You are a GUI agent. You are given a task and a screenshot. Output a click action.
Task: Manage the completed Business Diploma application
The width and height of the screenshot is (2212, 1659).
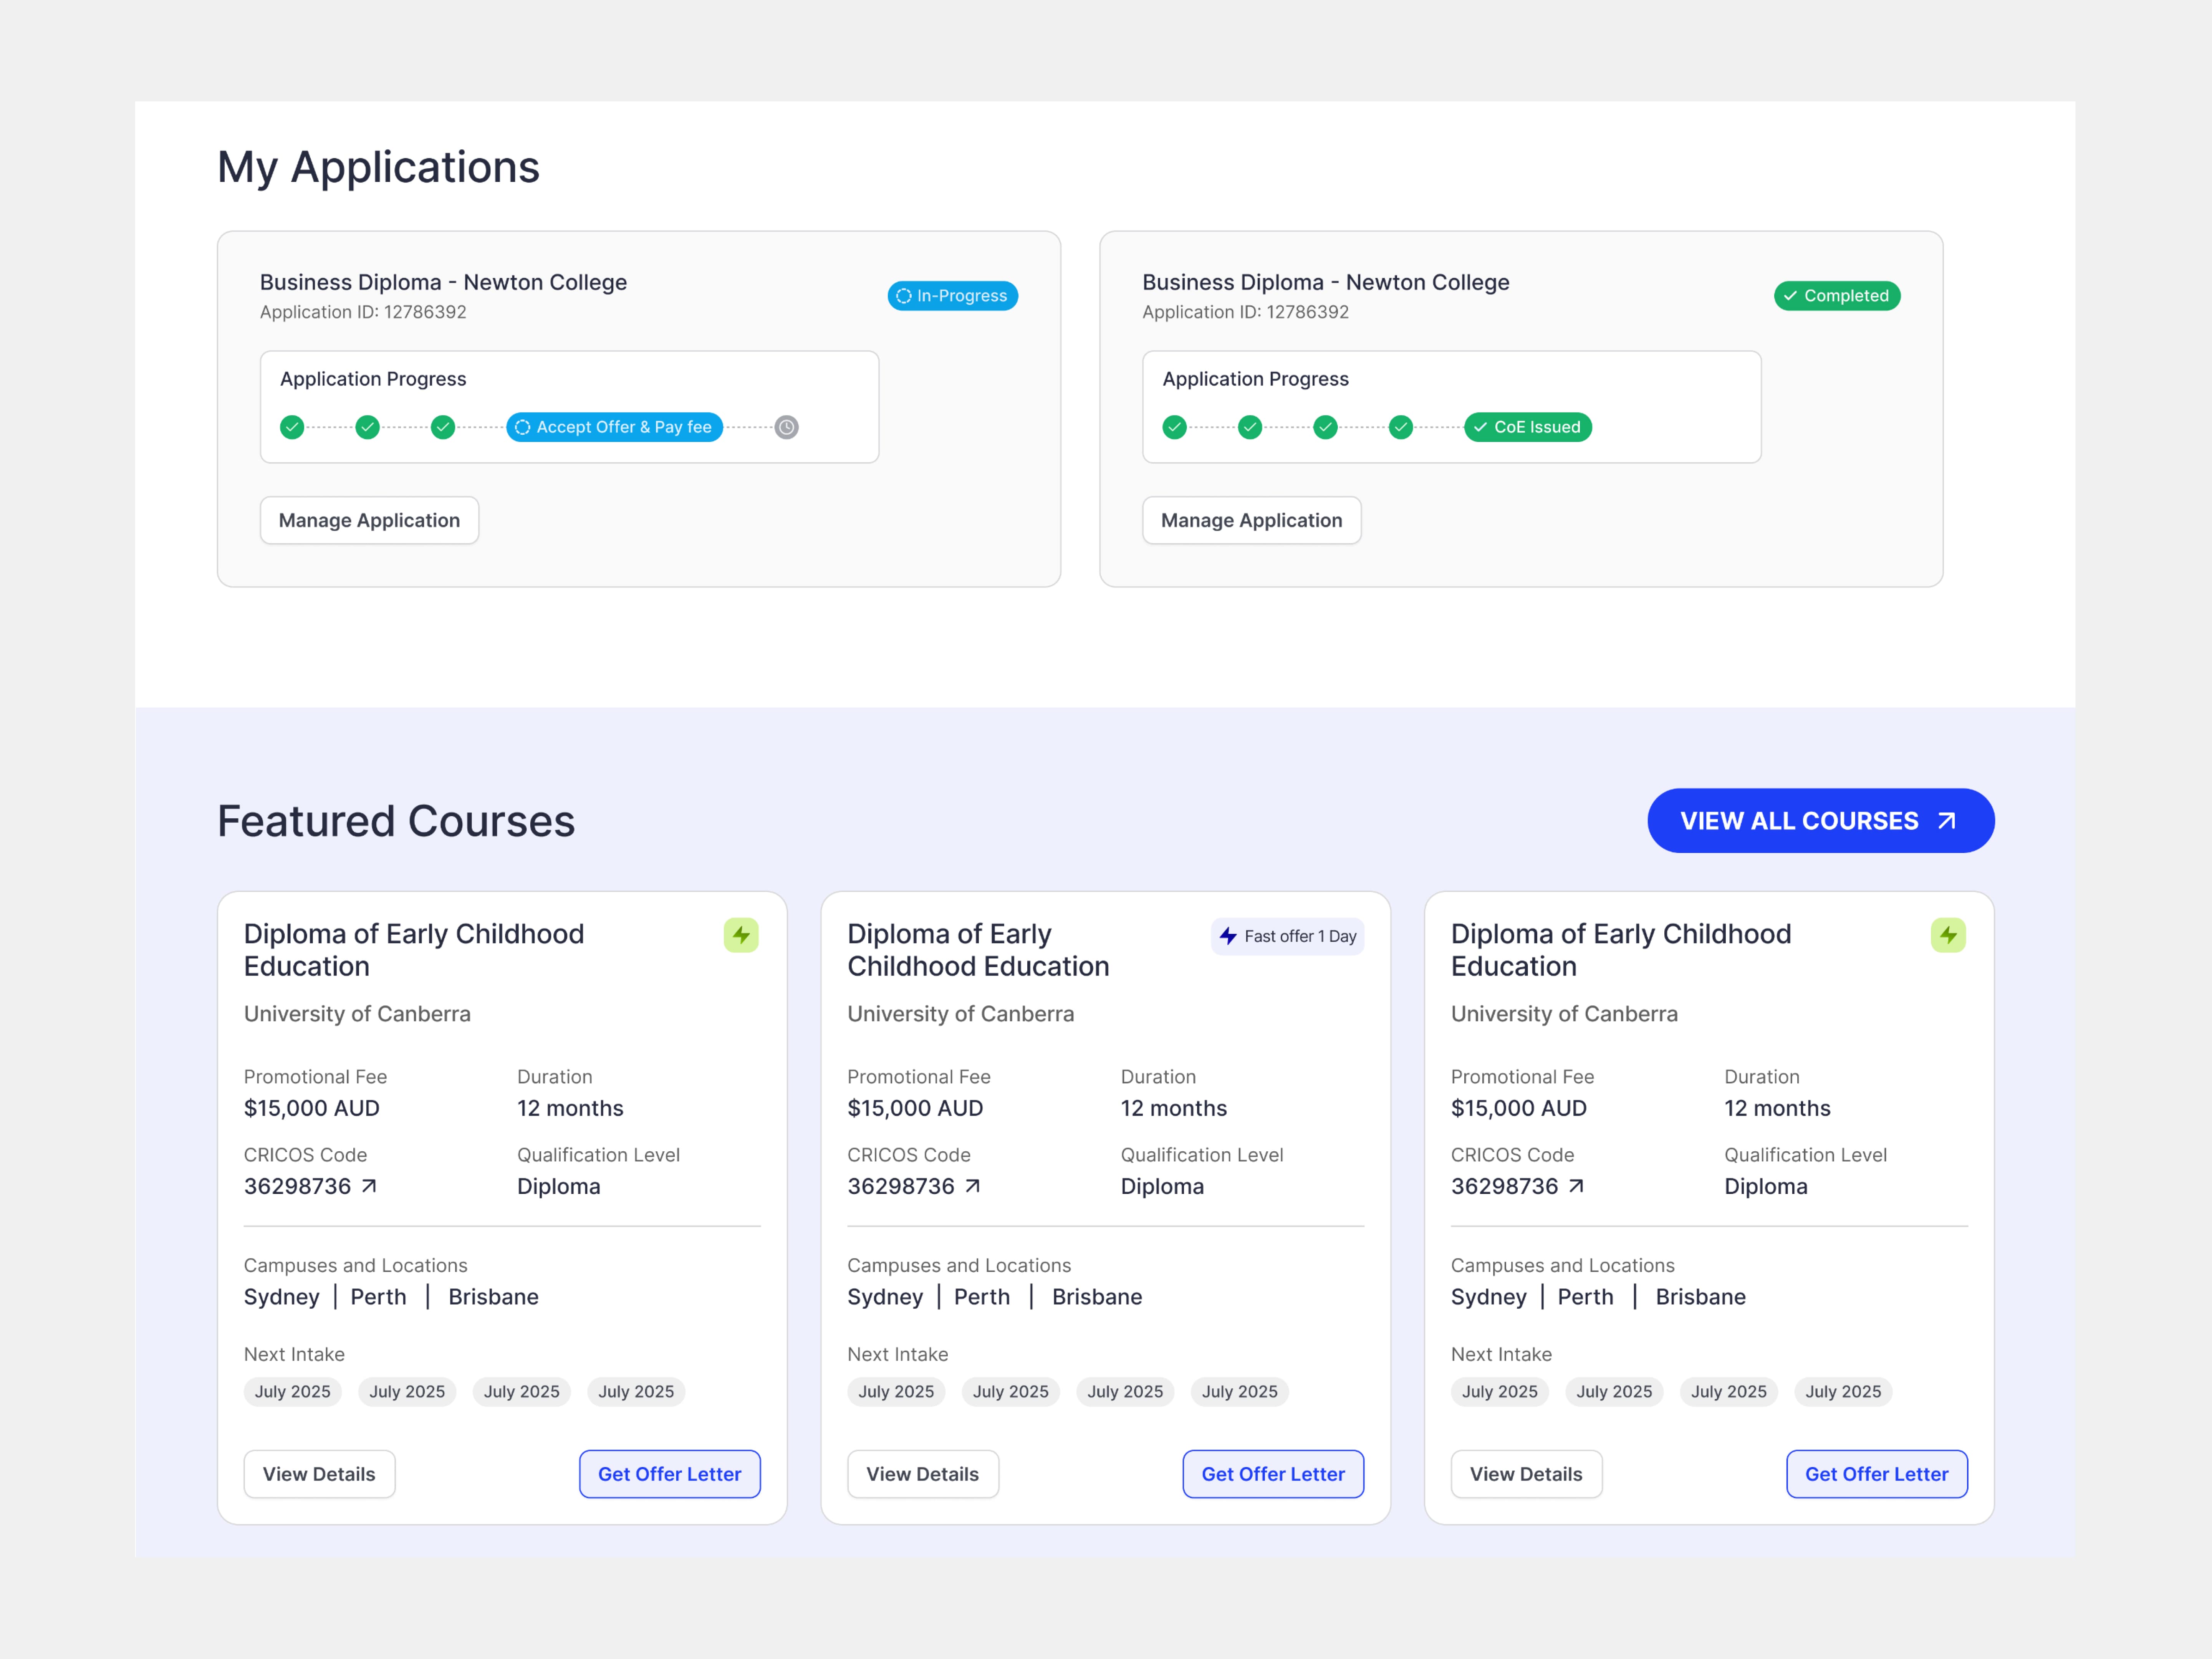[1251, 520]
